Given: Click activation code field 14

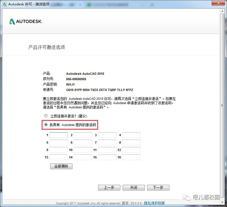Looking at the screenshot, I should [x=83, y=157].
